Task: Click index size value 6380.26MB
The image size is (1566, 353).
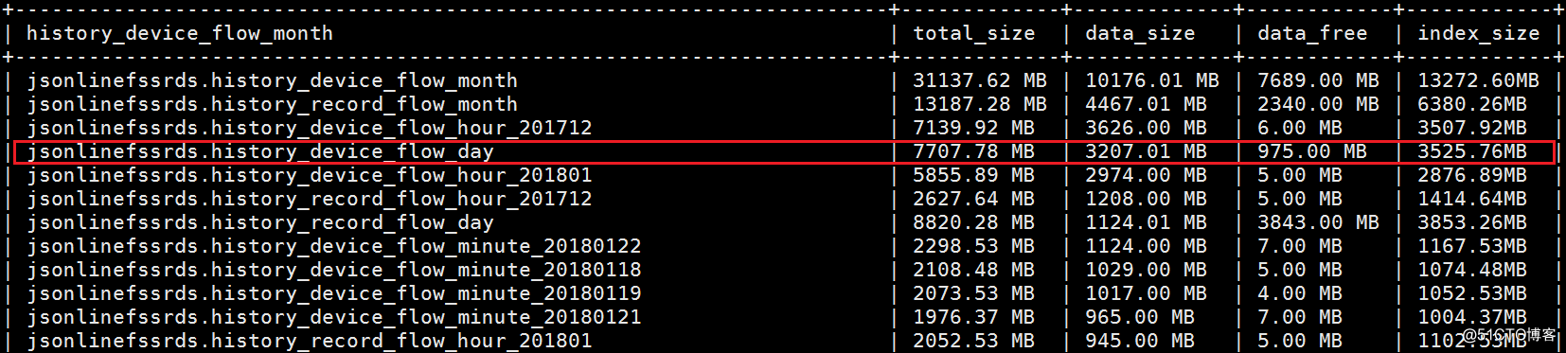Action: (1472, 104)
